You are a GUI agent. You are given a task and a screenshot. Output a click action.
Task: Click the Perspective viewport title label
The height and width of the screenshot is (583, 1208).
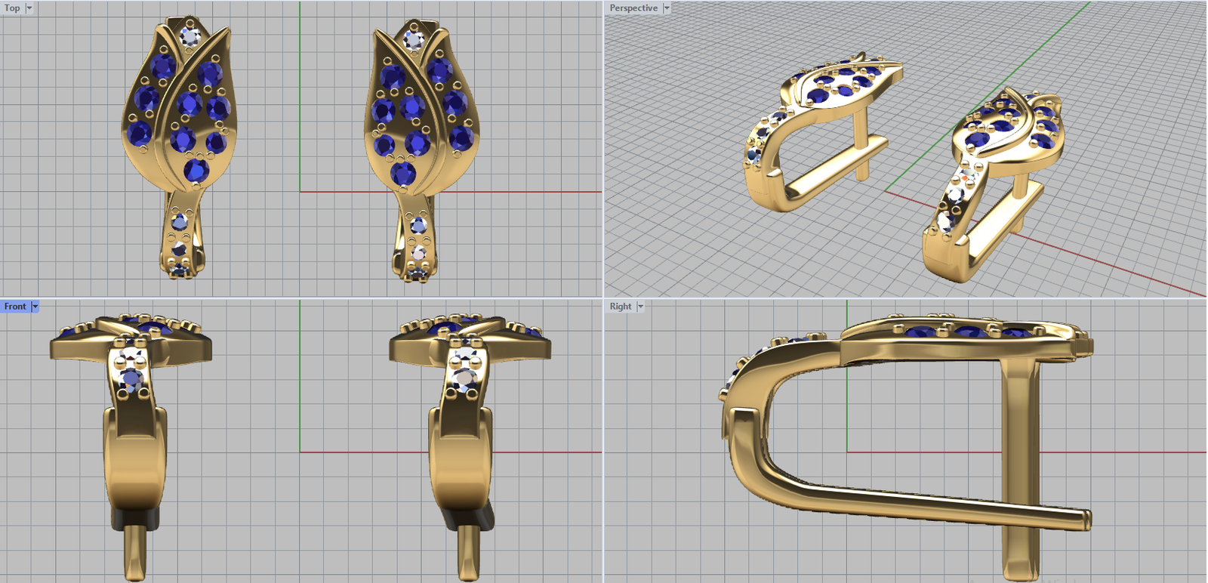click(633, 8)
